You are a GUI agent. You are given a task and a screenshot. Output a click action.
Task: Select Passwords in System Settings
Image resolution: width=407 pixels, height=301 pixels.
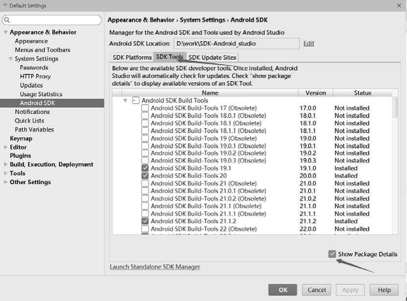click(x=34, y=68)
